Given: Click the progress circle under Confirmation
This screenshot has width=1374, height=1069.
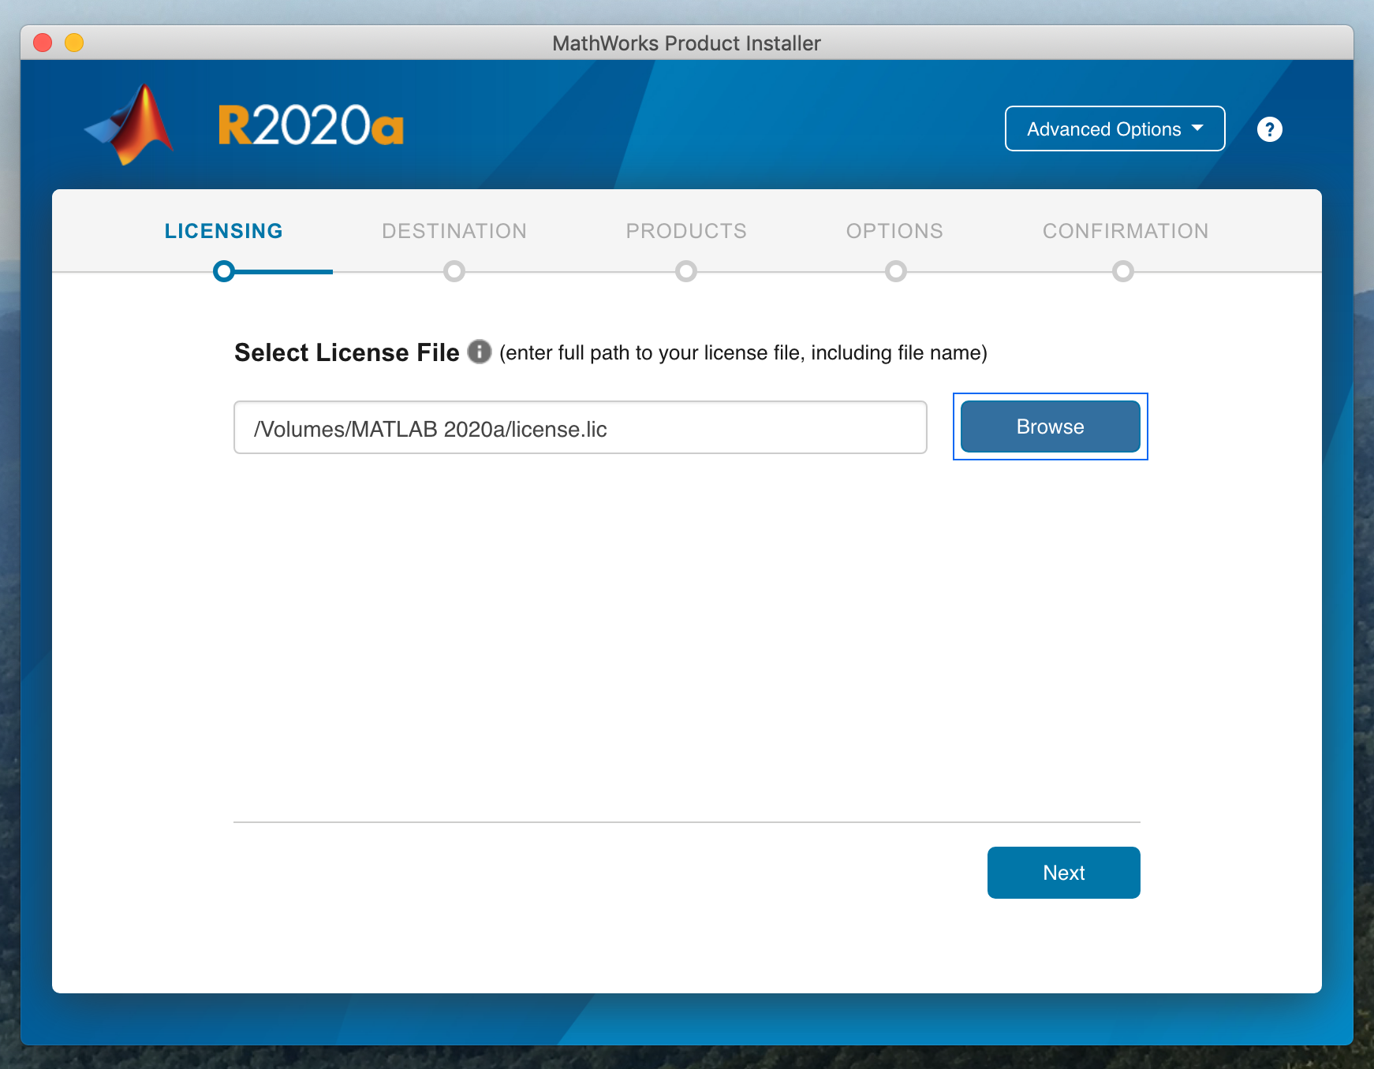Looking at the screenshot, I should pyautogui.click(x=1123, y=271).
